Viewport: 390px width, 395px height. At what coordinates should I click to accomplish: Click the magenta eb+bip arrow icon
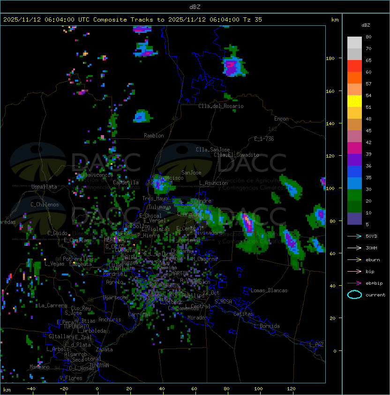354,283
